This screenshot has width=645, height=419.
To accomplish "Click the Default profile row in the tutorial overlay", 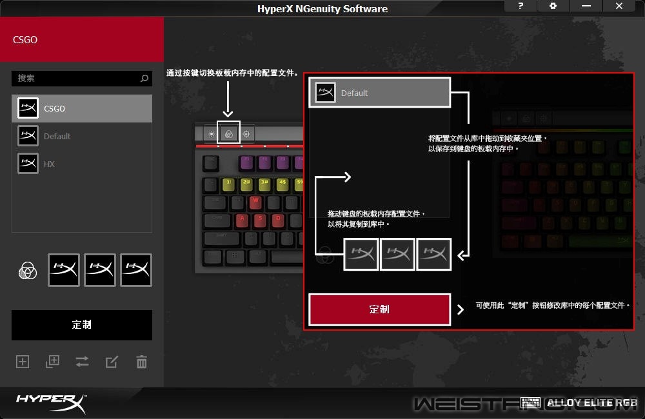I will [x=380, y=93].
